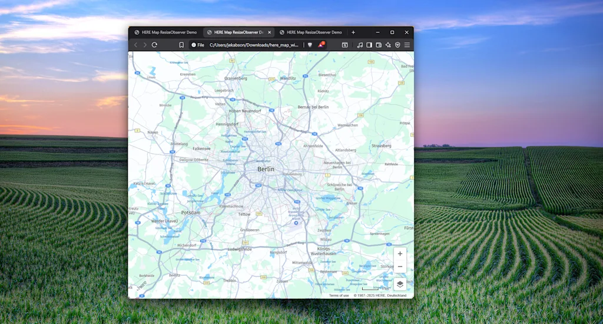The height and width of the screenshot is (324, 603).
Task: Bookmark this page
Action: pyautogui.click(x=181, y=45)
